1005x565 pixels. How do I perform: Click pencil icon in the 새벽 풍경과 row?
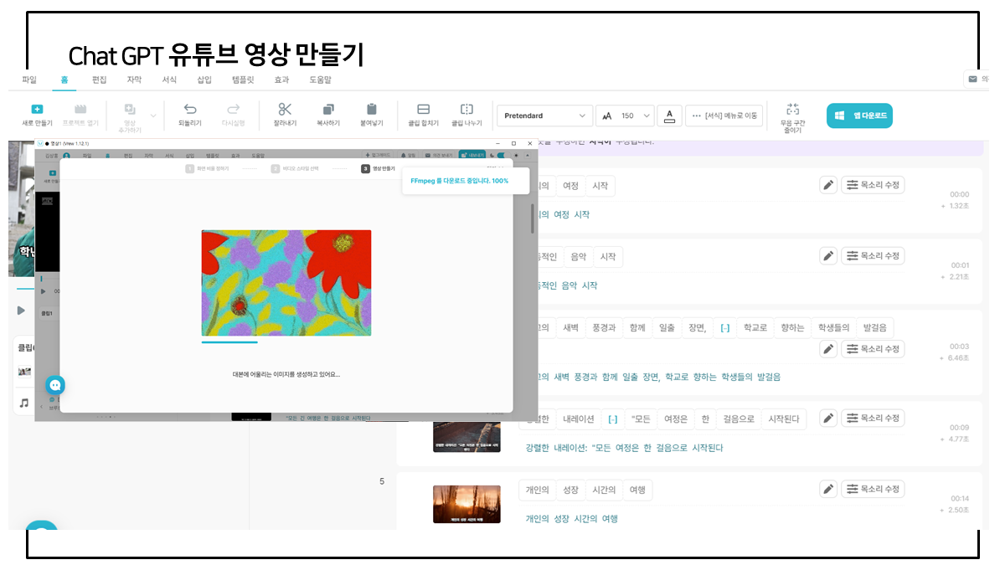click(x=828, y=348)
